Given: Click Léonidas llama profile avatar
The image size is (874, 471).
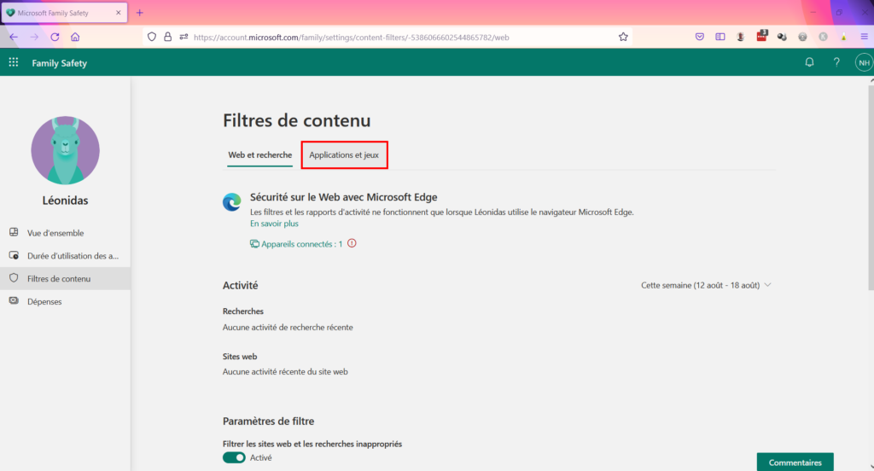Looking at the screenshot, I should pyautogui.click(x=65, y=150).
